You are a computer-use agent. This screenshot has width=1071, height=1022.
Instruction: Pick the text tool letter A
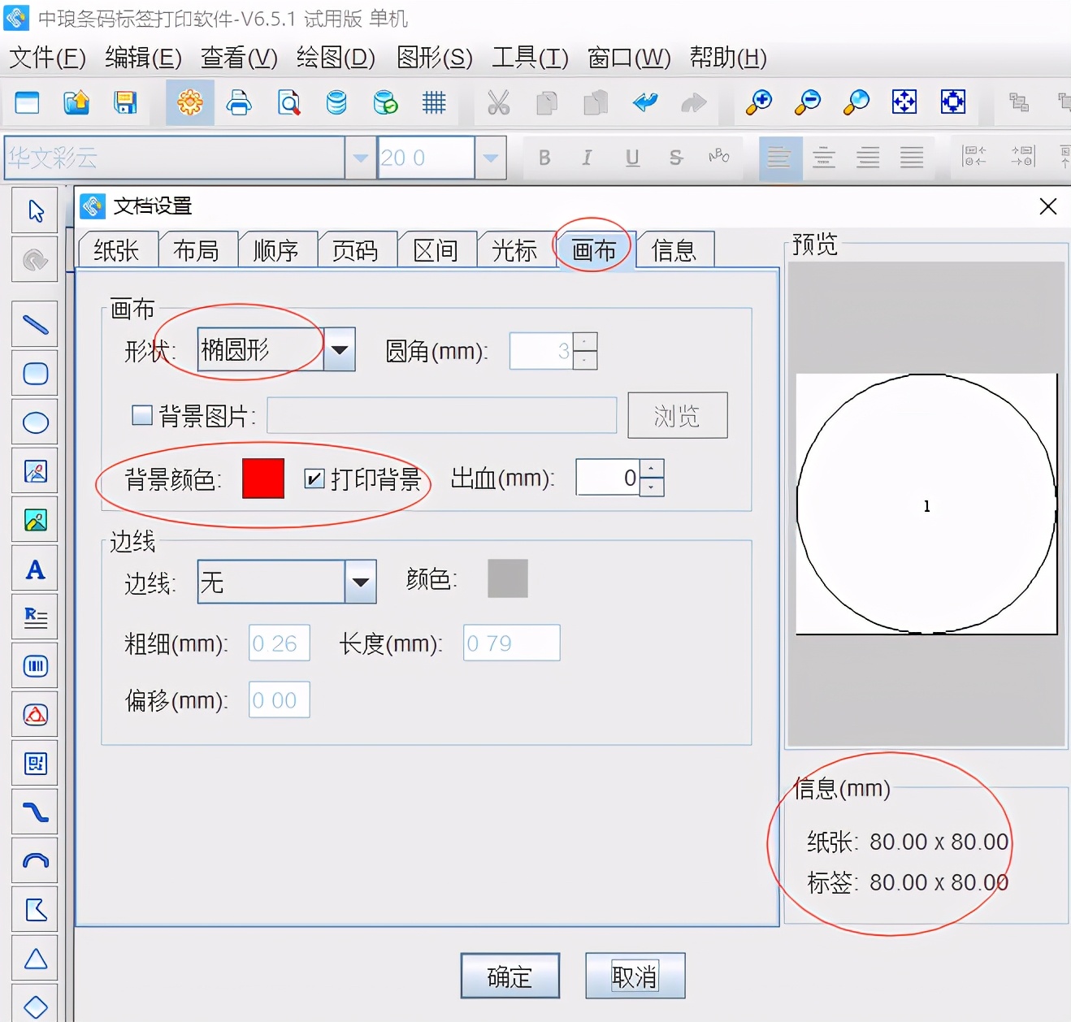[x=34, y=569]
